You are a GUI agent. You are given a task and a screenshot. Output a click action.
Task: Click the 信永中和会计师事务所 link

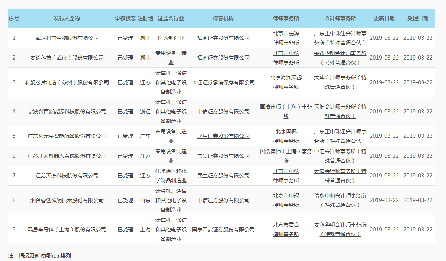pos(340,200)
